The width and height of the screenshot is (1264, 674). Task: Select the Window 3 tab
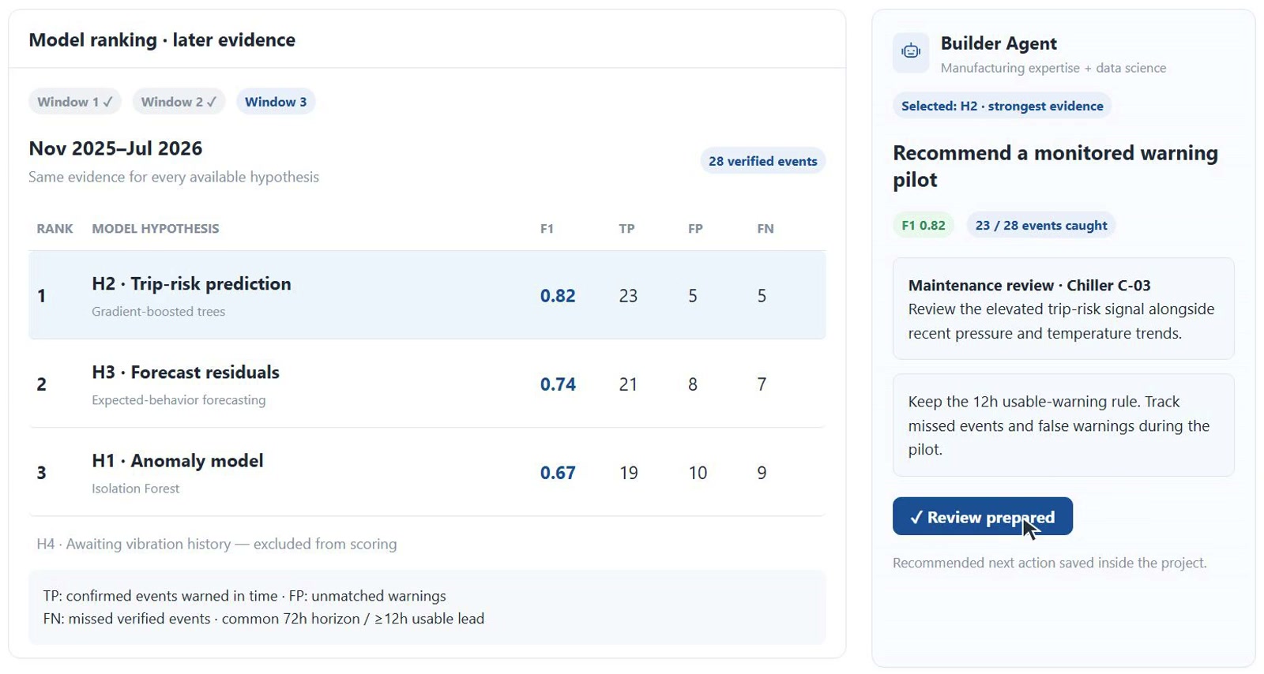[276, 102]
